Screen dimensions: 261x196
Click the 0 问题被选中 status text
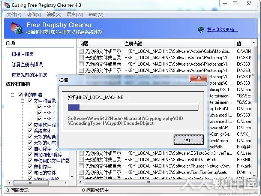[x=95, y=190]
